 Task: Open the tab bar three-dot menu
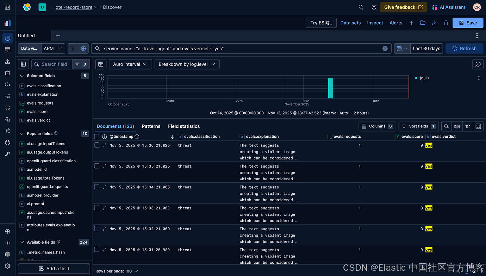click(x=477, y=36)
